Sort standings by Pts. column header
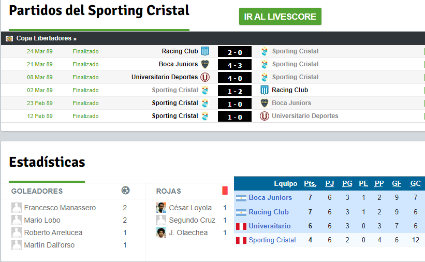 (310, 184)
